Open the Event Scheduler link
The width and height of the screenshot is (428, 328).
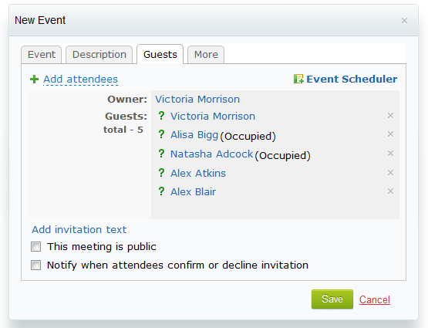pos(352,79)
